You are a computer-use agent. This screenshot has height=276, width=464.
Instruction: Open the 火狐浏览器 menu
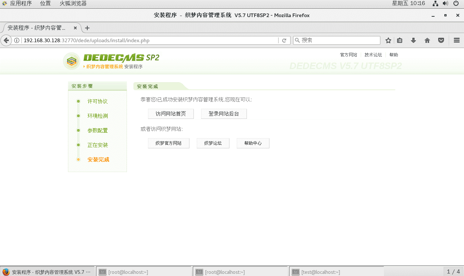pyautogui.click(x=73, y=3)
